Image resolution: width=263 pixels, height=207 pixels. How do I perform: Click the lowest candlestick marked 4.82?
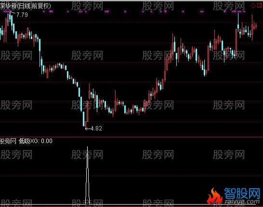pos(86,124)
